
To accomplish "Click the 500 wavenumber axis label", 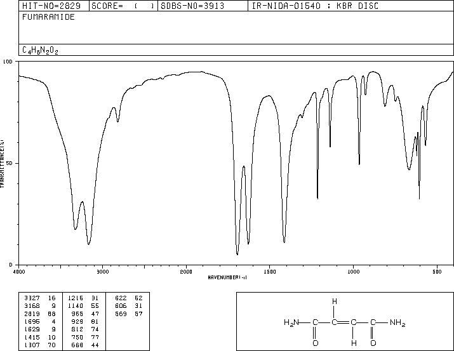I will [x=437, y=272].
